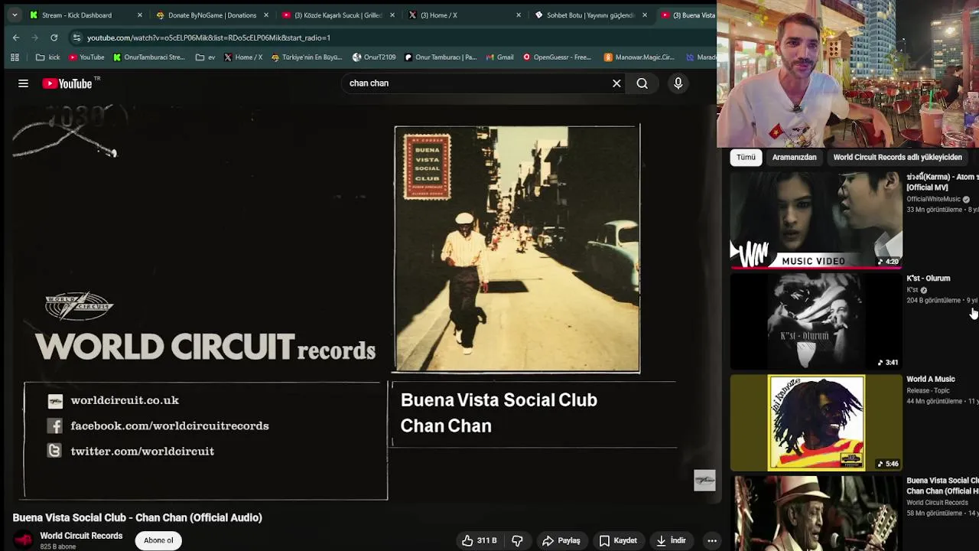Open the Manowar.Magic.Cir... bookmark
This screenshot has height=551, width=979.
click(x=639, y=57)
